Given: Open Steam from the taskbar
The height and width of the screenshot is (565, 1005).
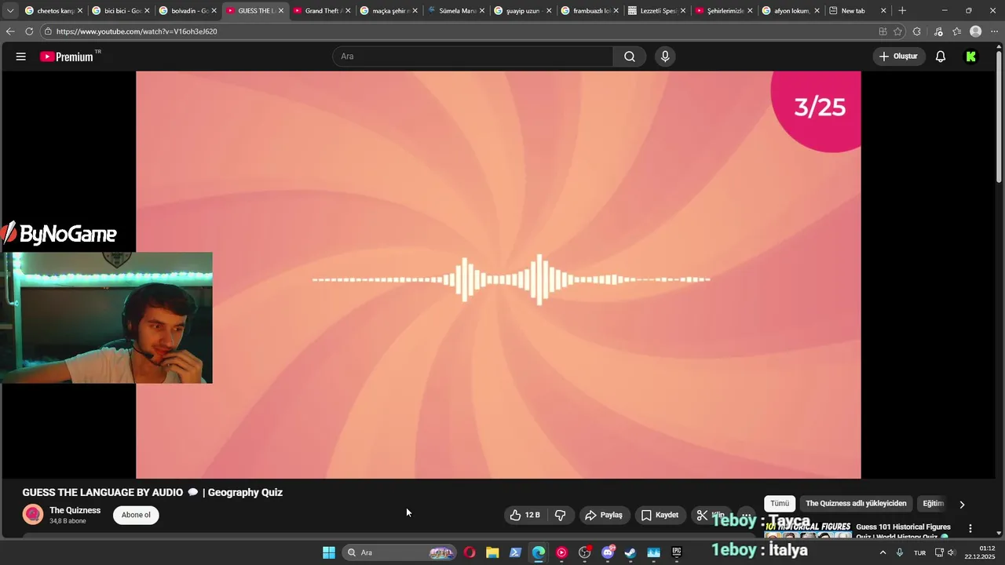Looking at the screenshot, I should pos(630,552).
